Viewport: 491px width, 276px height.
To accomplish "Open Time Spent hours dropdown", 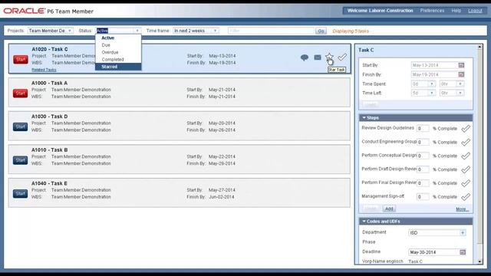I will click(460, 84).
